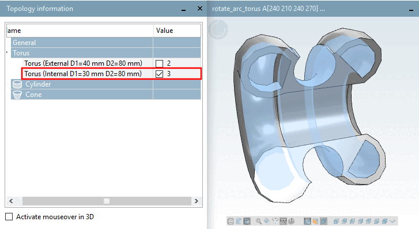The width and height of the screenshot is (419, 229).
Task: Enable Activate mouseover in 3D
Action: pos(9,217)
